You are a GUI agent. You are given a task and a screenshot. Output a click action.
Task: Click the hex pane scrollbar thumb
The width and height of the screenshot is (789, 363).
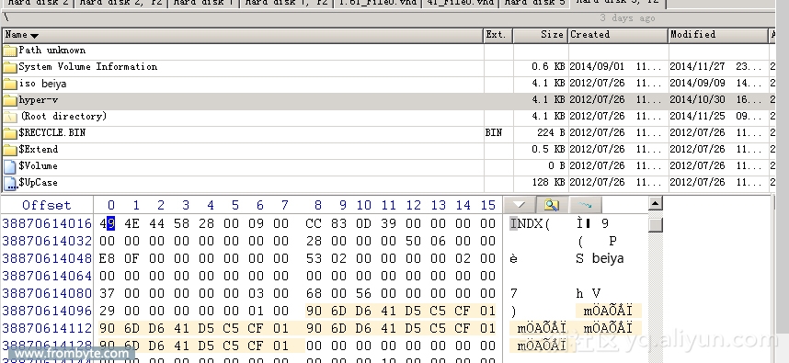click(x=655, y=224)
